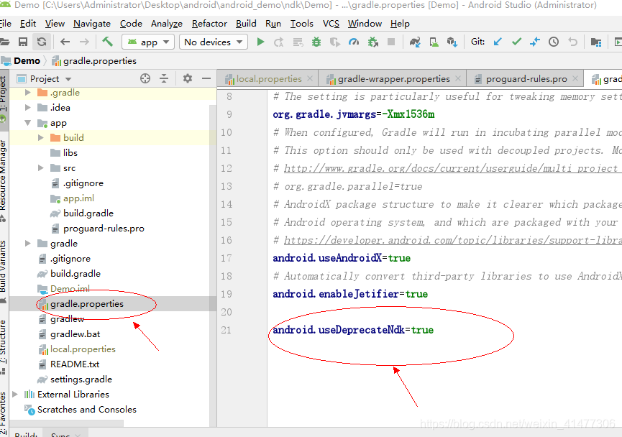This screenshot has height=437, width=622.
Task: Run the app with the green play icon
Action: point(260,42)
